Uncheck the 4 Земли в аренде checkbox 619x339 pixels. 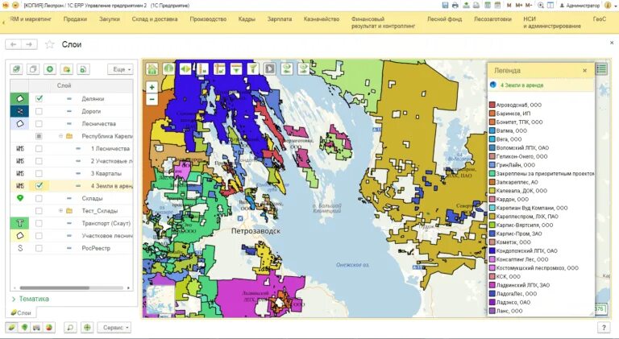[39, 186]
